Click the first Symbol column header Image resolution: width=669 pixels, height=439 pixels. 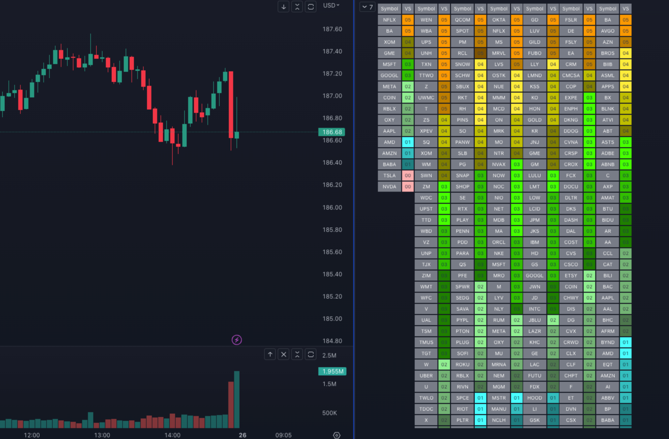click(x=389, y=9)
